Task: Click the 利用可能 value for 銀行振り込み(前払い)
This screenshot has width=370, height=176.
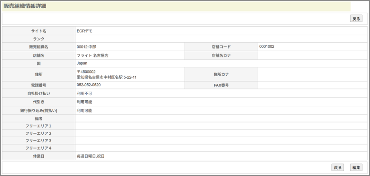Action: [85, 111]
